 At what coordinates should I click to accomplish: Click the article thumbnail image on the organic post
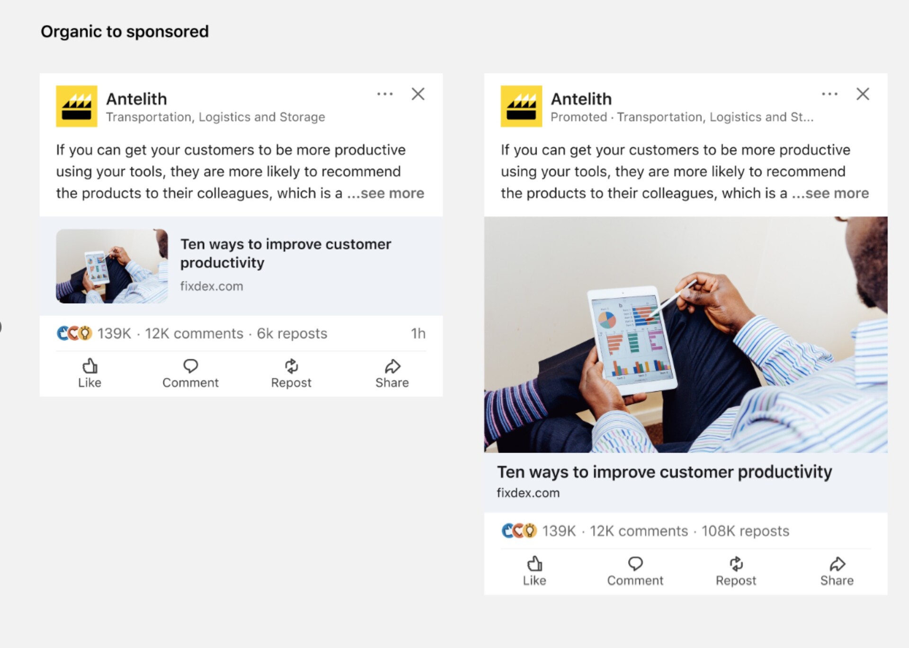[x=112, y=265]
